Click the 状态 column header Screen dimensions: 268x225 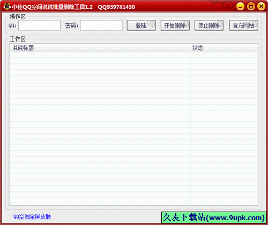(224, 48)
